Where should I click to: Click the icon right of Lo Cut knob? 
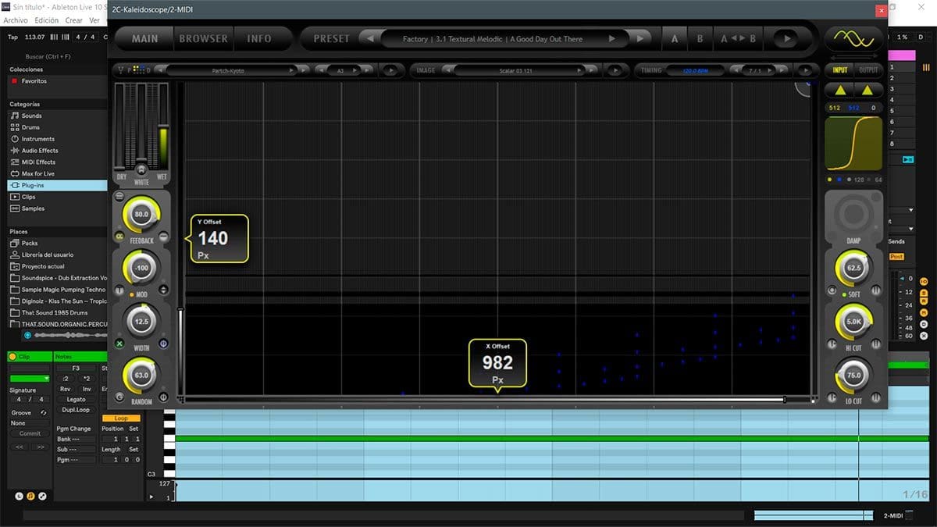pyautogui.click(x=876, y=397)
